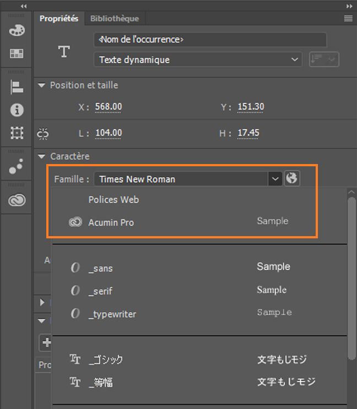
Task: Click the plus add button
Action: [46, 342]
